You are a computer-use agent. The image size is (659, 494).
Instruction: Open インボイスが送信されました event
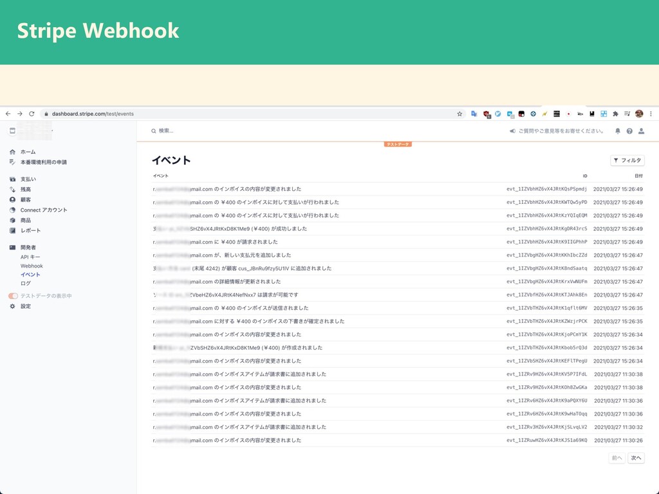(x=398, y=308)
